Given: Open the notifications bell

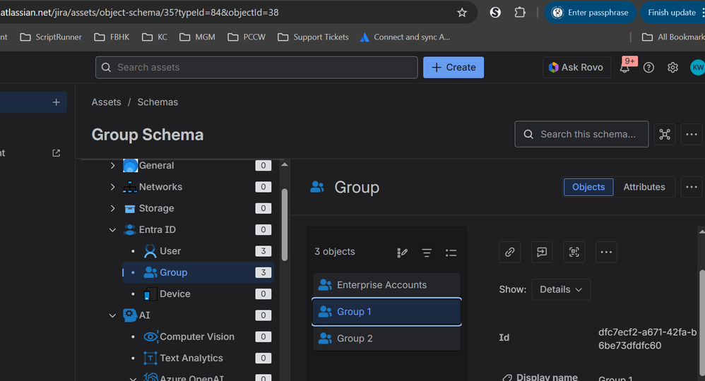Looking at the screenshot, I should pos(625,68).
